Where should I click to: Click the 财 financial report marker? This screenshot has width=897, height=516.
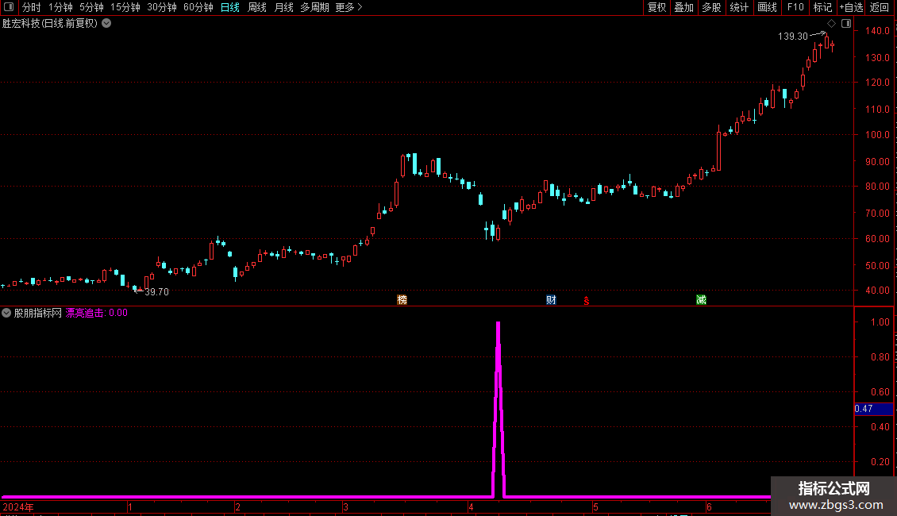[551, 300]
